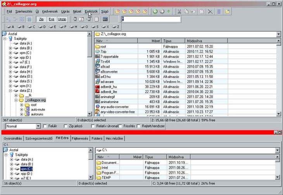Image resolution: width=283 pixels, height=195 pixels.
Task: Sort upper file list by Módosítva column
Action: coord(206,41)
